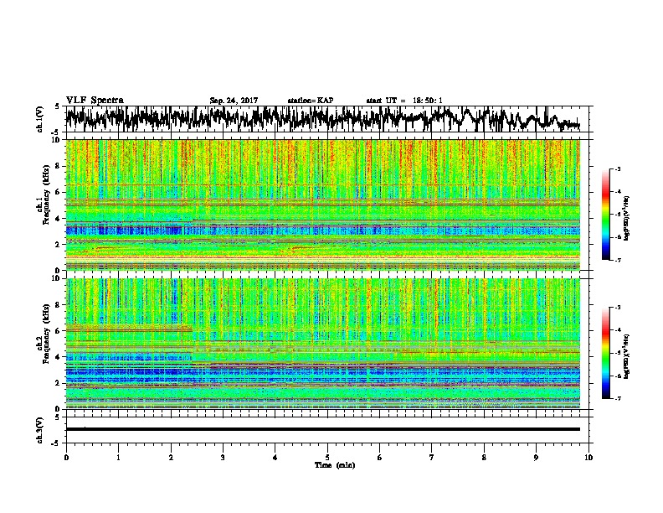Click the "3" tick on the Time axis

click(x=223, y=458)
